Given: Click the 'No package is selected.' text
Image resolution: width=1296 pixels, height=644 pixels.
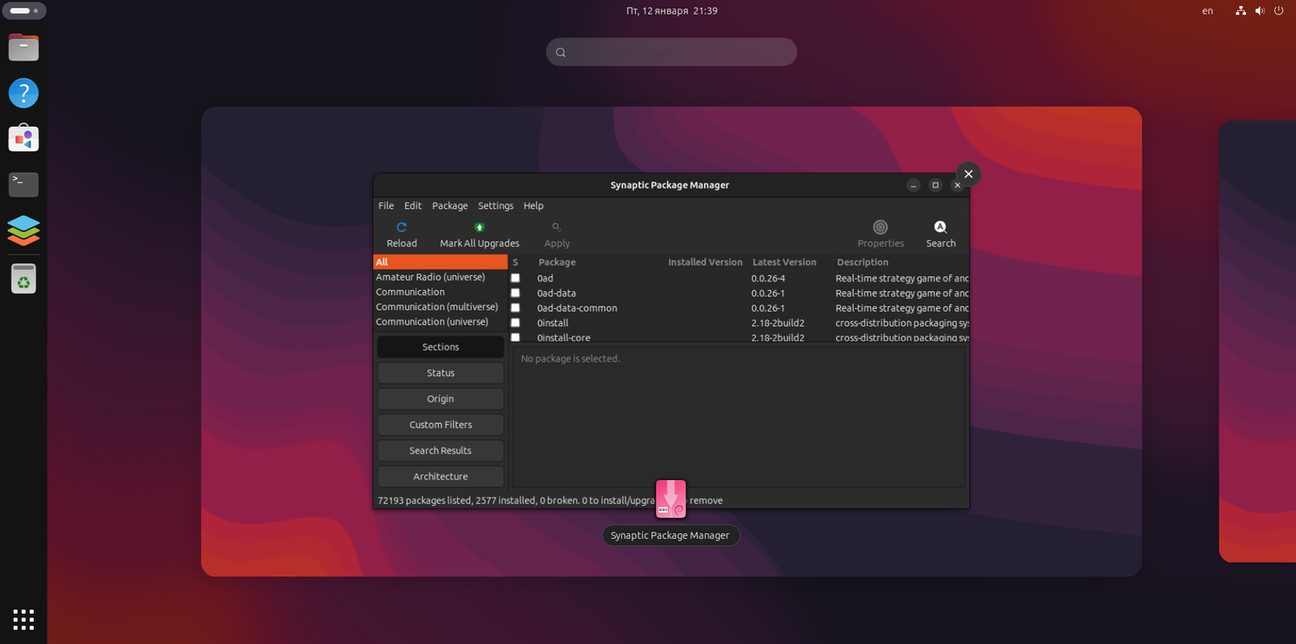Looking at the screenshot, I should click(x=570, y=359).
